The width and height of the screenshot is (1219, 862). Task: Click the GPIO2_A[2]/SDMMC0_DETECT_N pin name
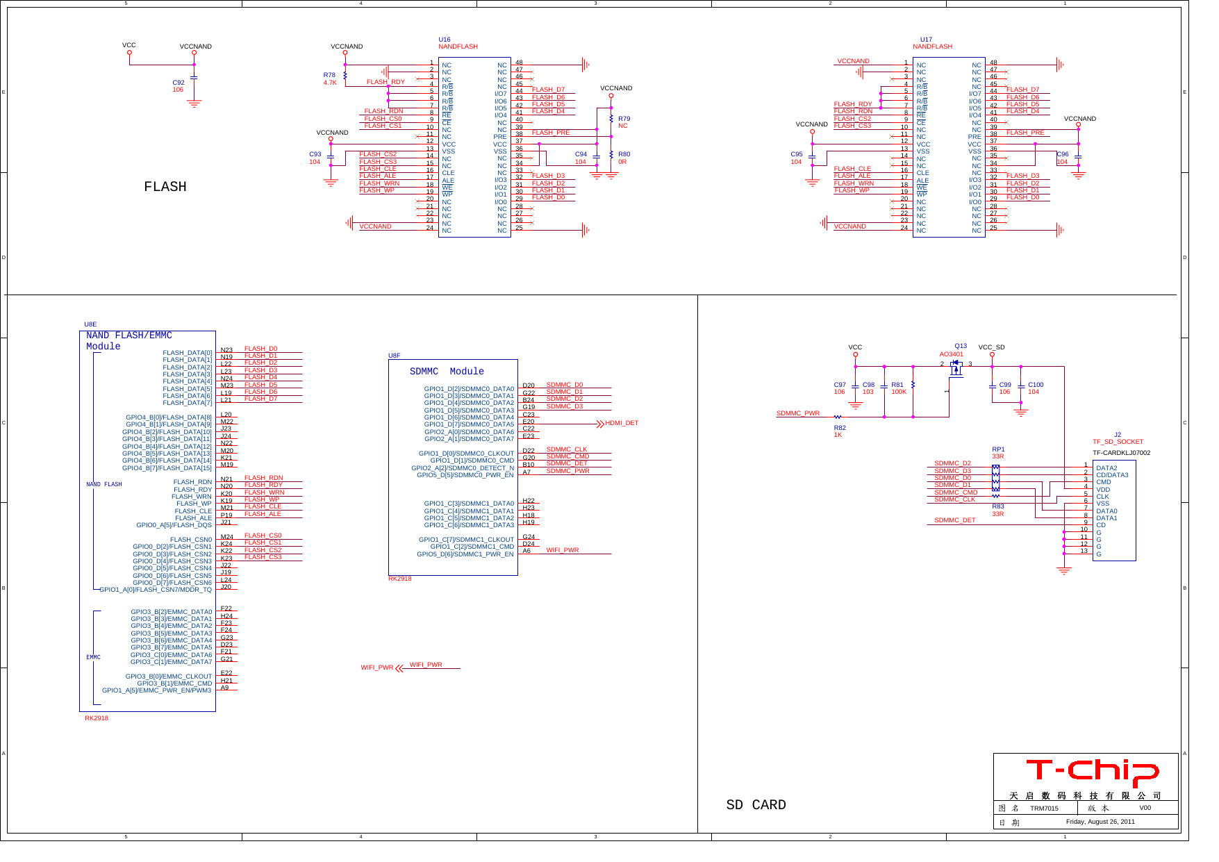tap(463, 468)
